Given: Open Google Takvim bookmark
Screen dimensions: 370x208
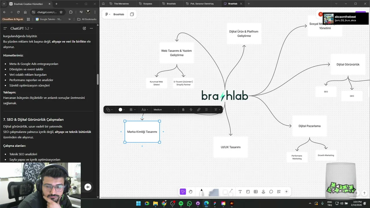Looking at the screenshot, I should tap(49, 19).
